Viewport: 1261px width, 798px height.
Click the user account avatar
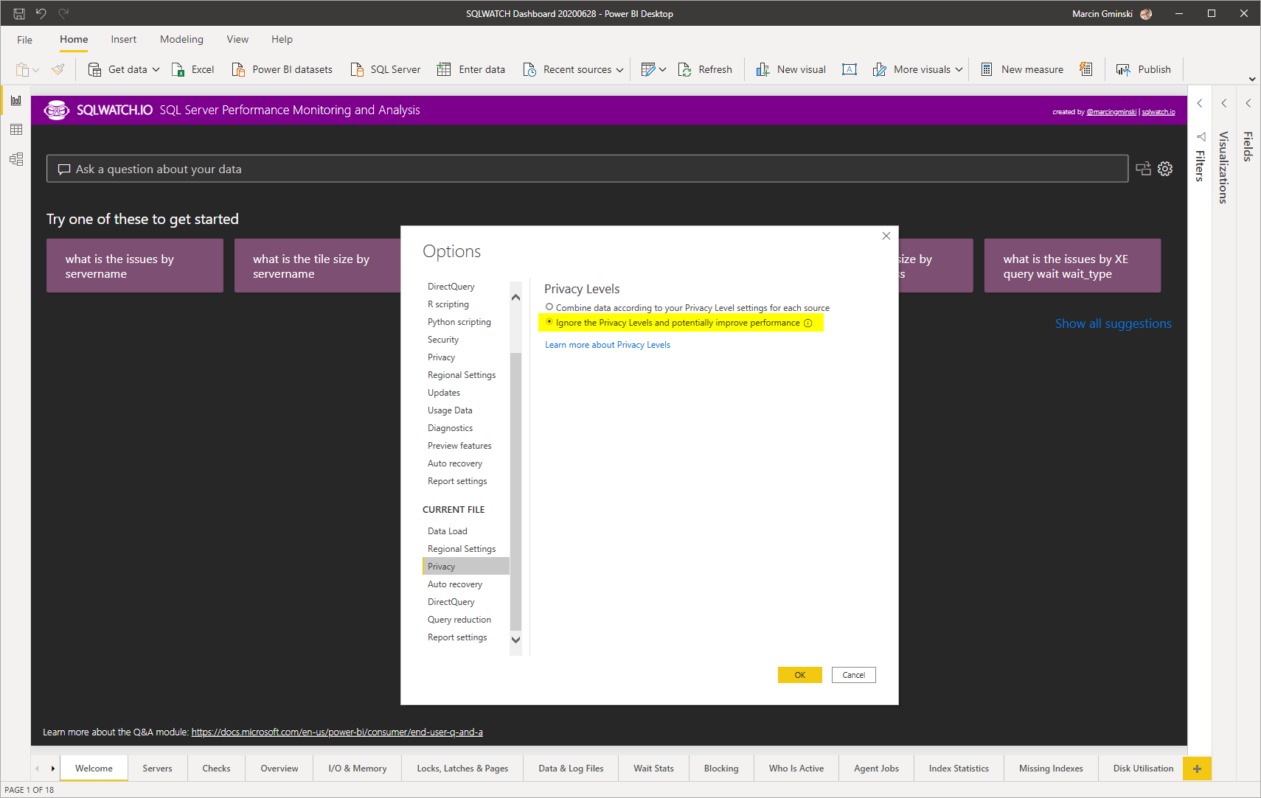tap(1146, 14)
